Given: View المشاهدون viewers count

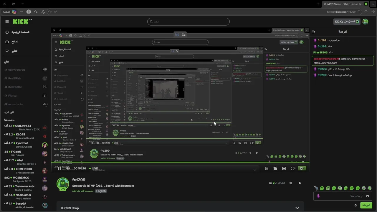Looking at the screenshot, I should click(277, 183).
